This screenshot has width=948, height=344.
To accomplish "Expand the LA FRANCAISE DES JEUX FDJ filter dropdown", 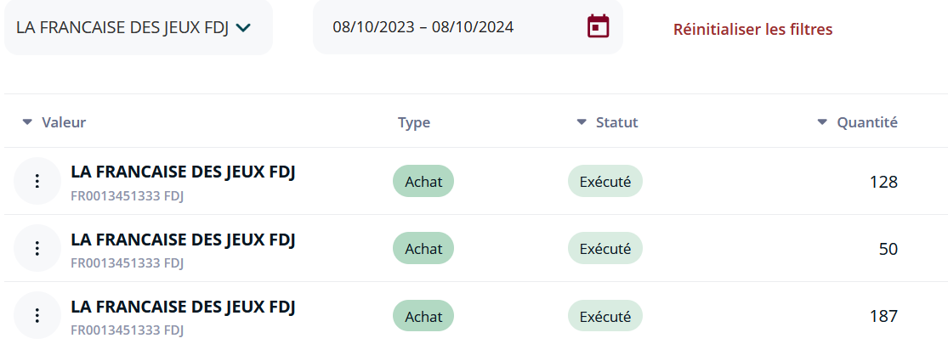I will click(x=138, y=27).
